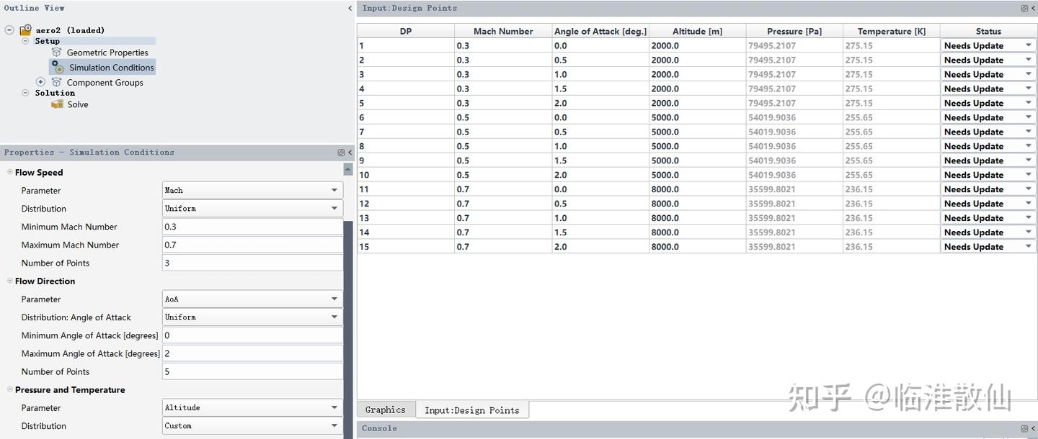Viewport: 1038px width, 439px height.
Task: Click the Maximum Angle of Attack field
Action: [x=252, y=353]
